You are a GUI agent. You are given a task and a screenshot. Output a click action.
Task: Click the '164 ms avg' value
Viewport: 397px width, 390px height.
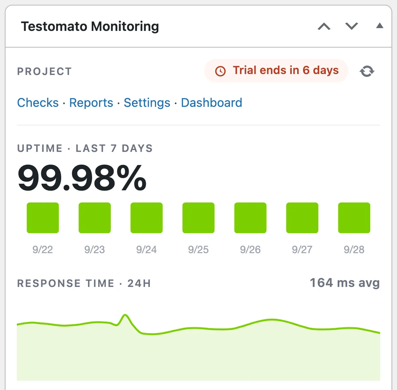(x=345, y=283)
